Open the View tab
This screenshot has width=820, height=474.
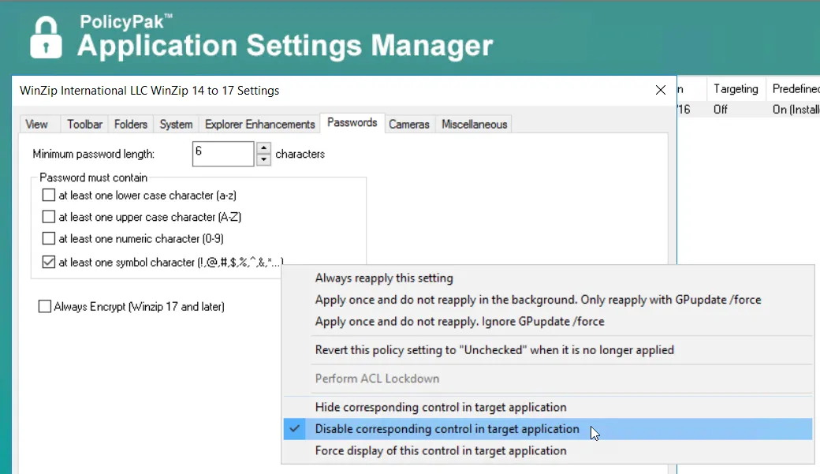coord(36,125)
